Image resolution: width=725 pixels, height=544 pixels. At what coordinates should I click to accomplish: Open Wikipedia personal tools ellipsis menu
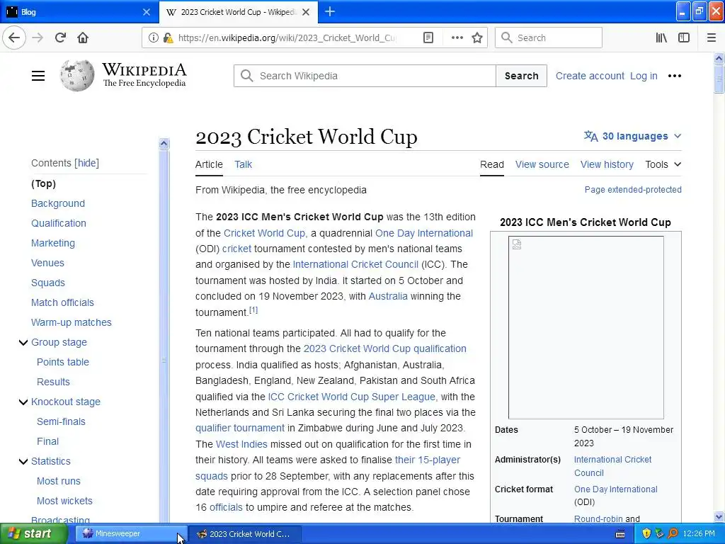click(675, 76)
